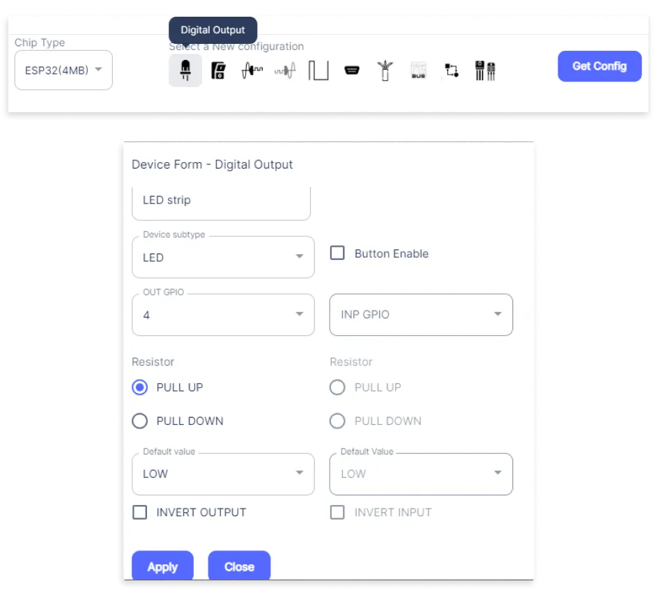Select the PULL DOWN output resistor option
Screen dimensions: 655x595
tap(140, 421)
